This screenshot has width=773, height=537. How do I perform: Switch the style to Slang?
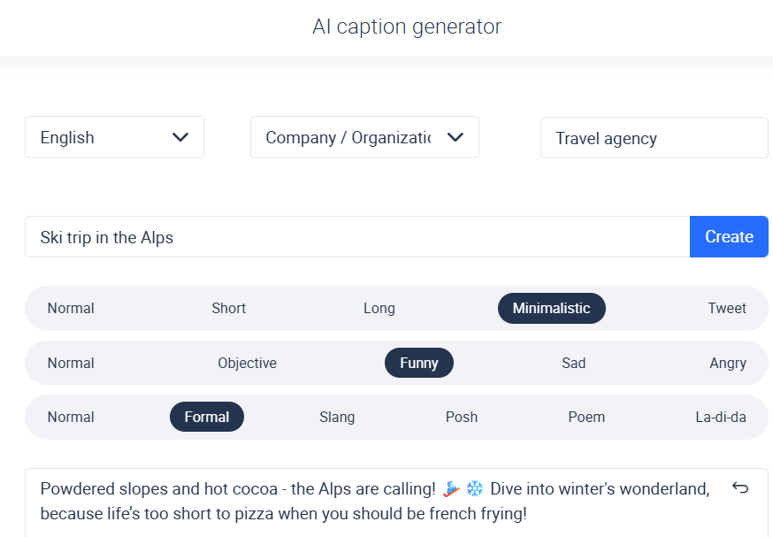[x=337, y=417]
